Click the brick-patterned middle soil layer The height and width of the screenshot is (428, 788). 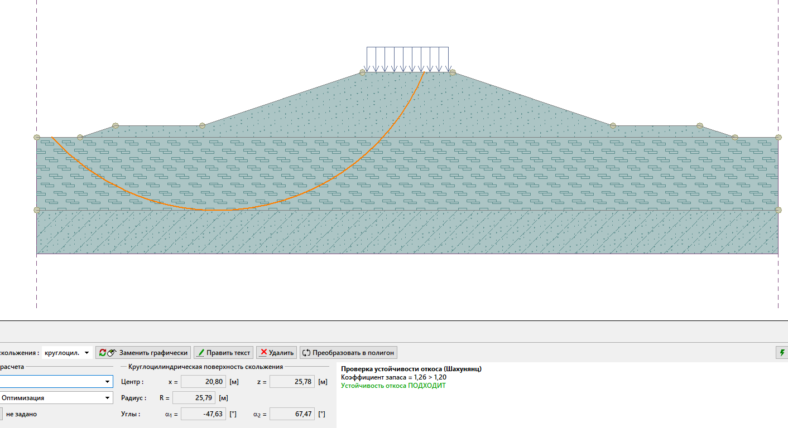tap(502, 173)
